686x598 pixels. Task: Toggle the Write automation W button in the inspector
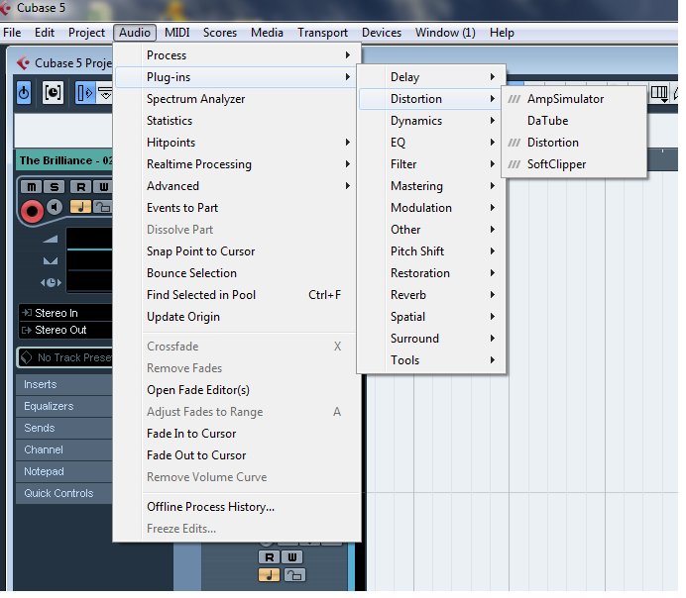click(103, 187)
